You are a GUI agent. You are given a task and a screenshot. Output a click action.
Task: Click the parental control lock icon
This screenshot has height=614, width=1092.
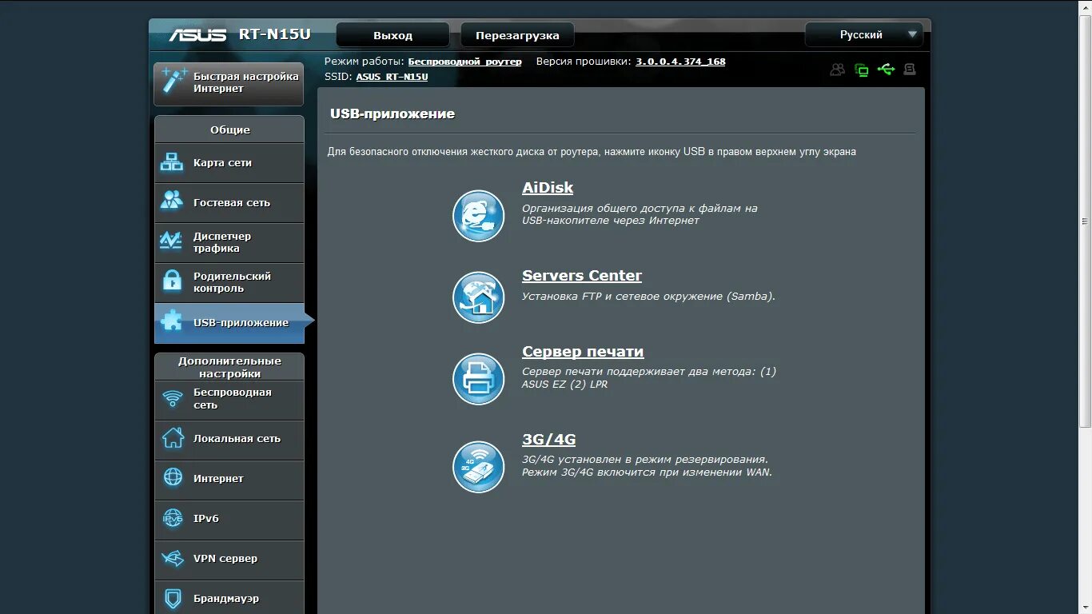(x=172, y=281)
